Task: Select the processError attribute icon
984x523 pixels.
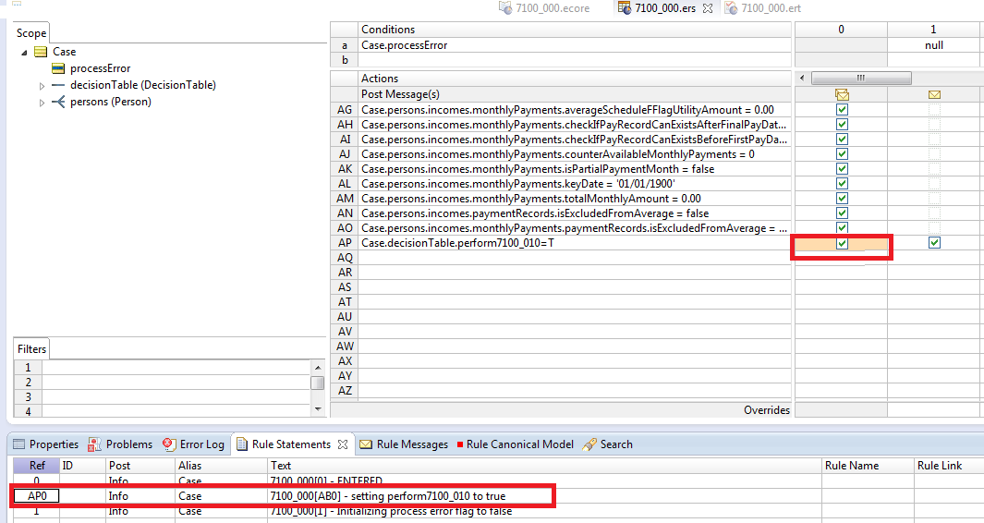Action: (57, 68)
